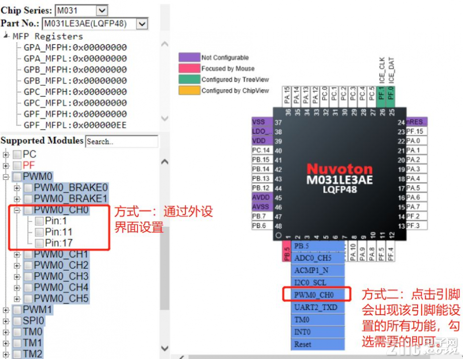Click the Configured by ChipView yellow swatch
This screenshot has height=359, width=463.
click(x=189, y=90)
